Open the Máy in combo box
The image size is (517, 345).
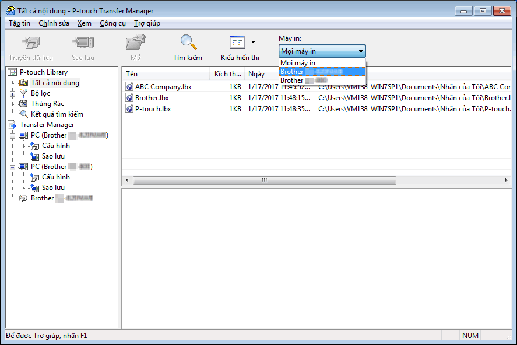tap(322, 51)
